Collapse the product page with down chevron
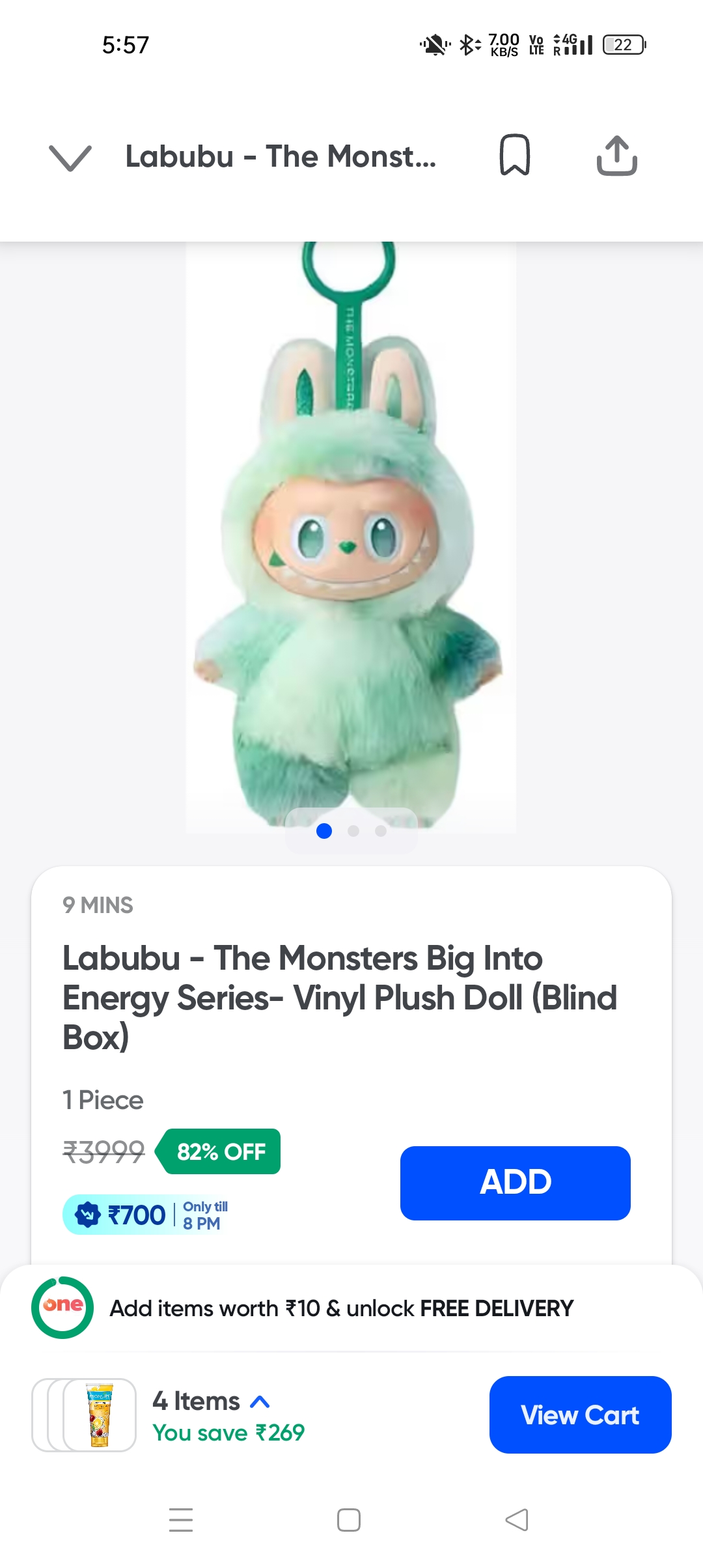This screenshot has width=703, height=1563. click(70, 157)
